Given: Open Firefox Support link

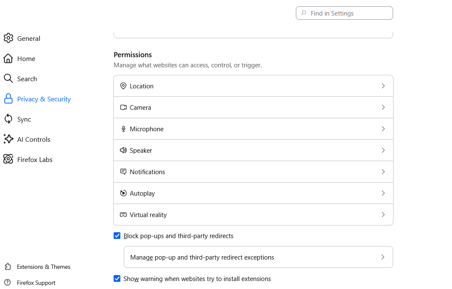Looking at the screenshot, I should click(x=36, y=283).
